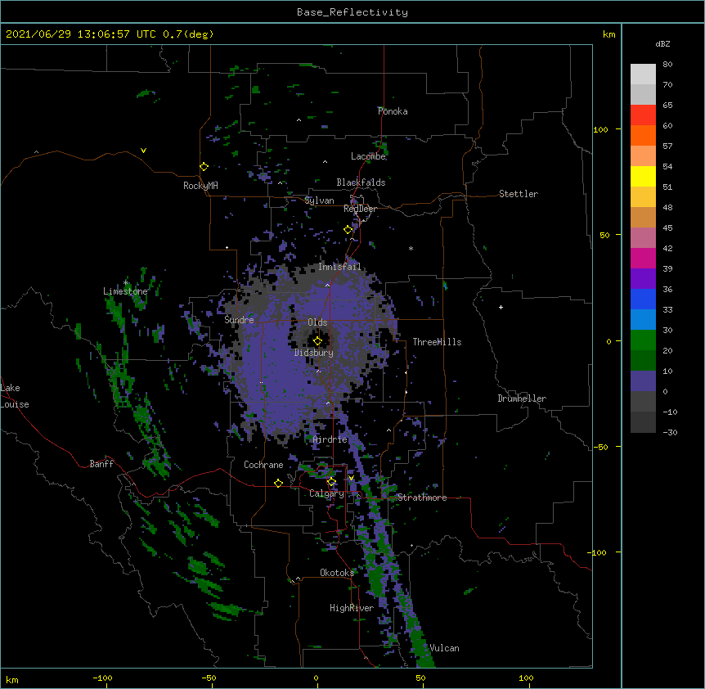The width and height of the screenshot is (705, 689).
Task: Click the Cochrane town label
Action: [263, 465]
